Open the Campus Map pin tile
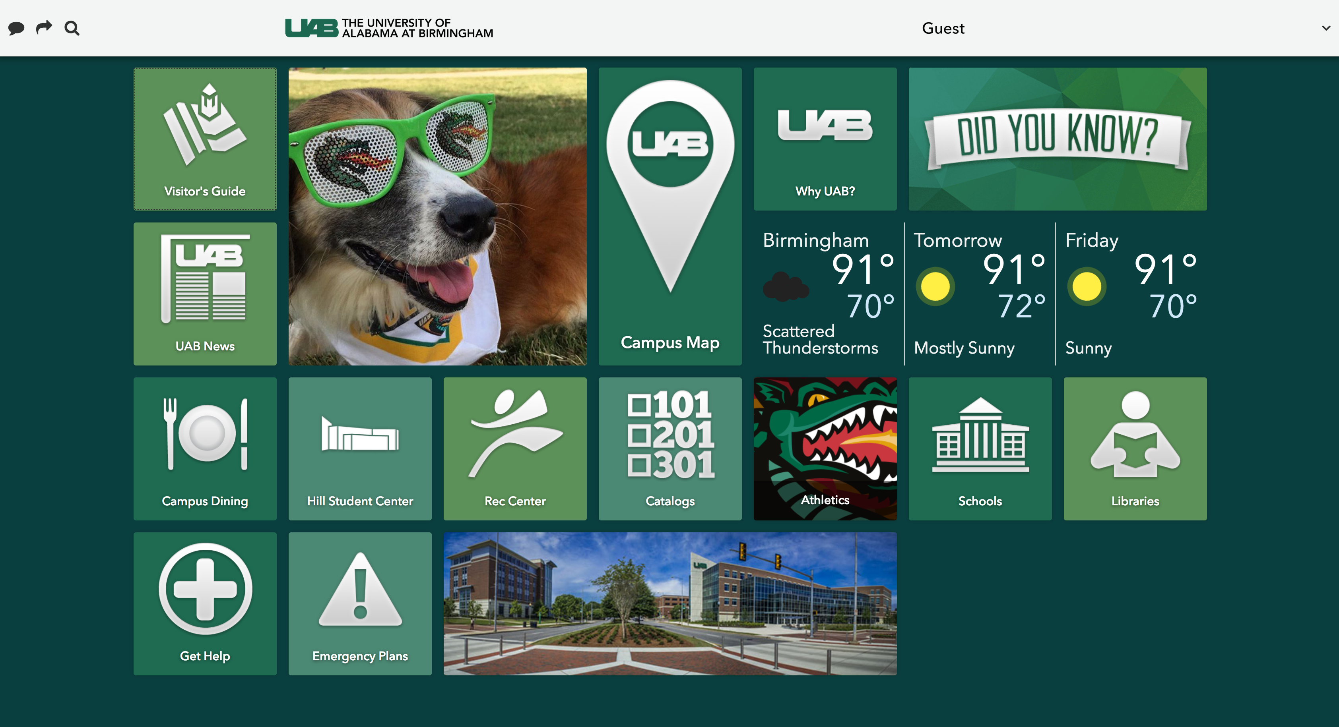This screenshot has width=1339, height=727. (669, 216)
